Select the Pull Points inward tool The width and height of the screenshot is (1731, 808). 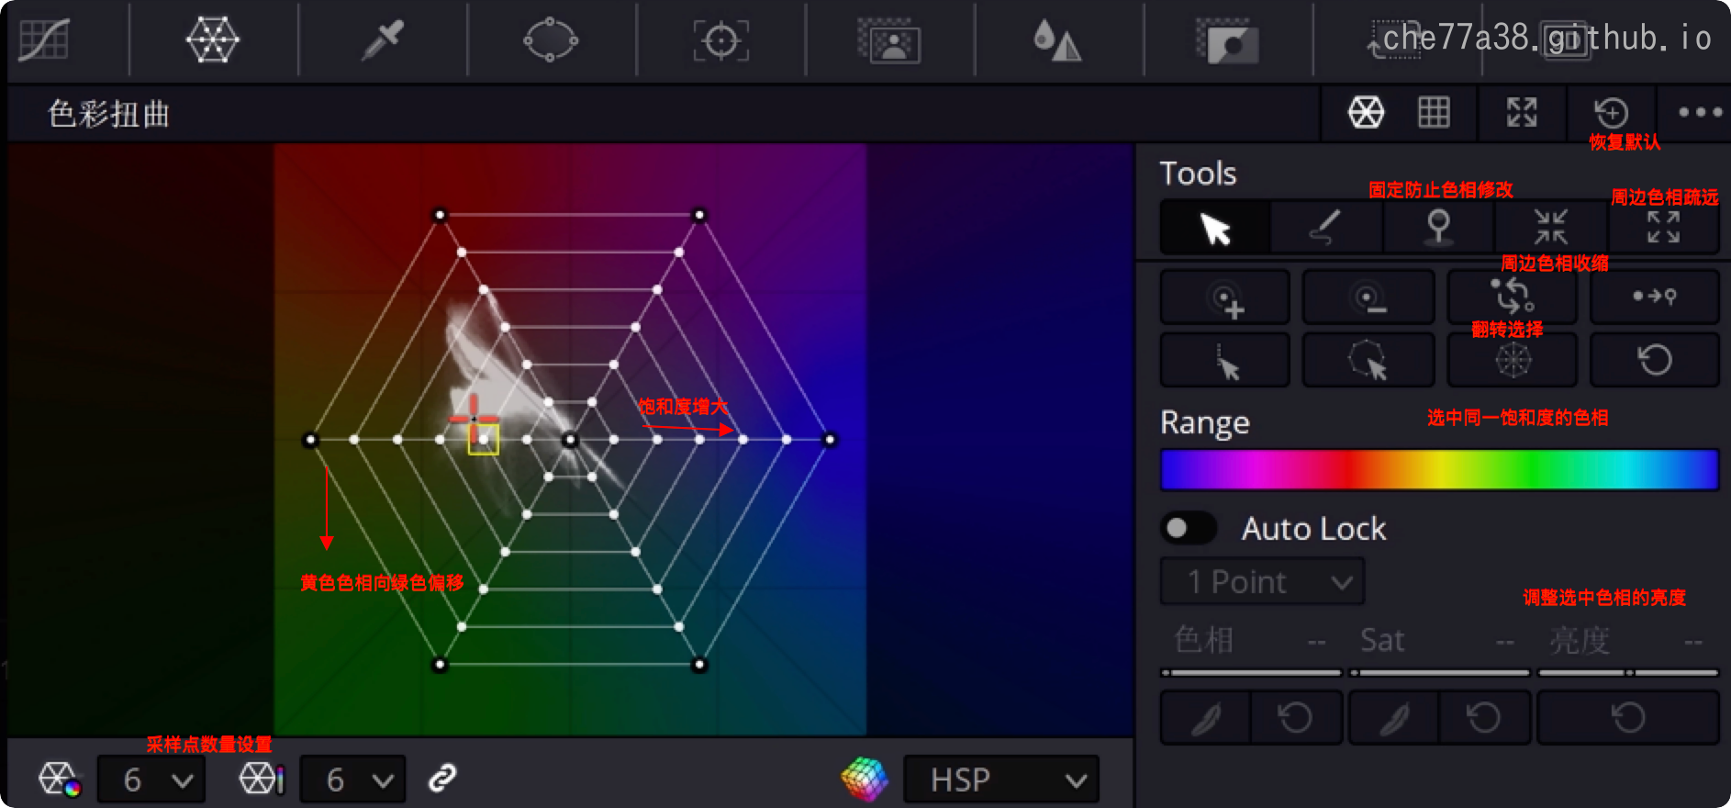point(1551,228)
